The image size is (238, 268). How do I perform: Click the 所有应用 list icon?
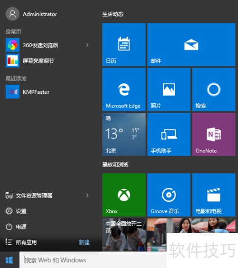click(x=9, y=242)
